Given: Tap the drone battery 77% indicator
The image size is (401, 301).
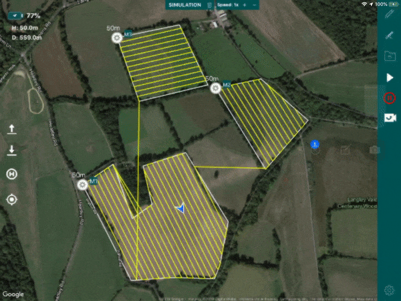Looking at the screenshot, I should 25,16.
